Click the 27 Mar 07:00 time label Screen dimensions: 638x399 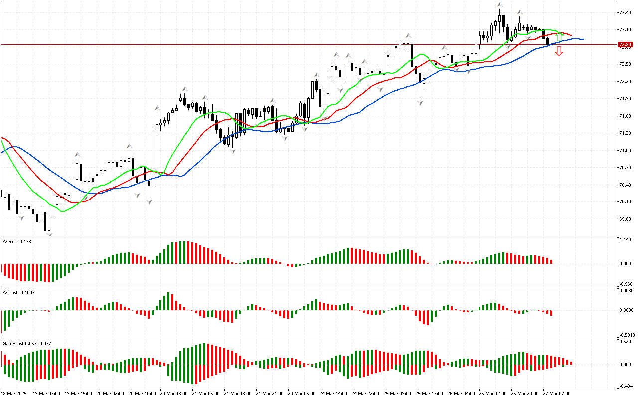pyautogui.click(x=557, y=394)
